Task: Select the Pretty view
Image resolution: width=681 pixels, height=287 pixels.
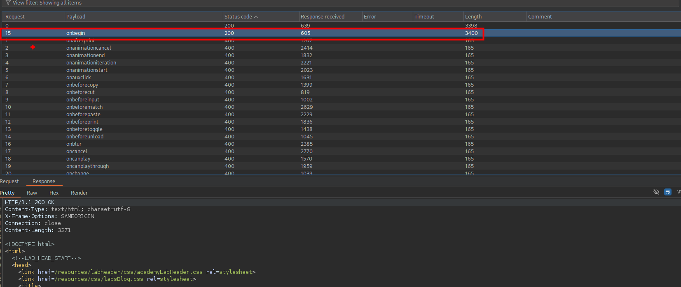Action: click(7, 193)
